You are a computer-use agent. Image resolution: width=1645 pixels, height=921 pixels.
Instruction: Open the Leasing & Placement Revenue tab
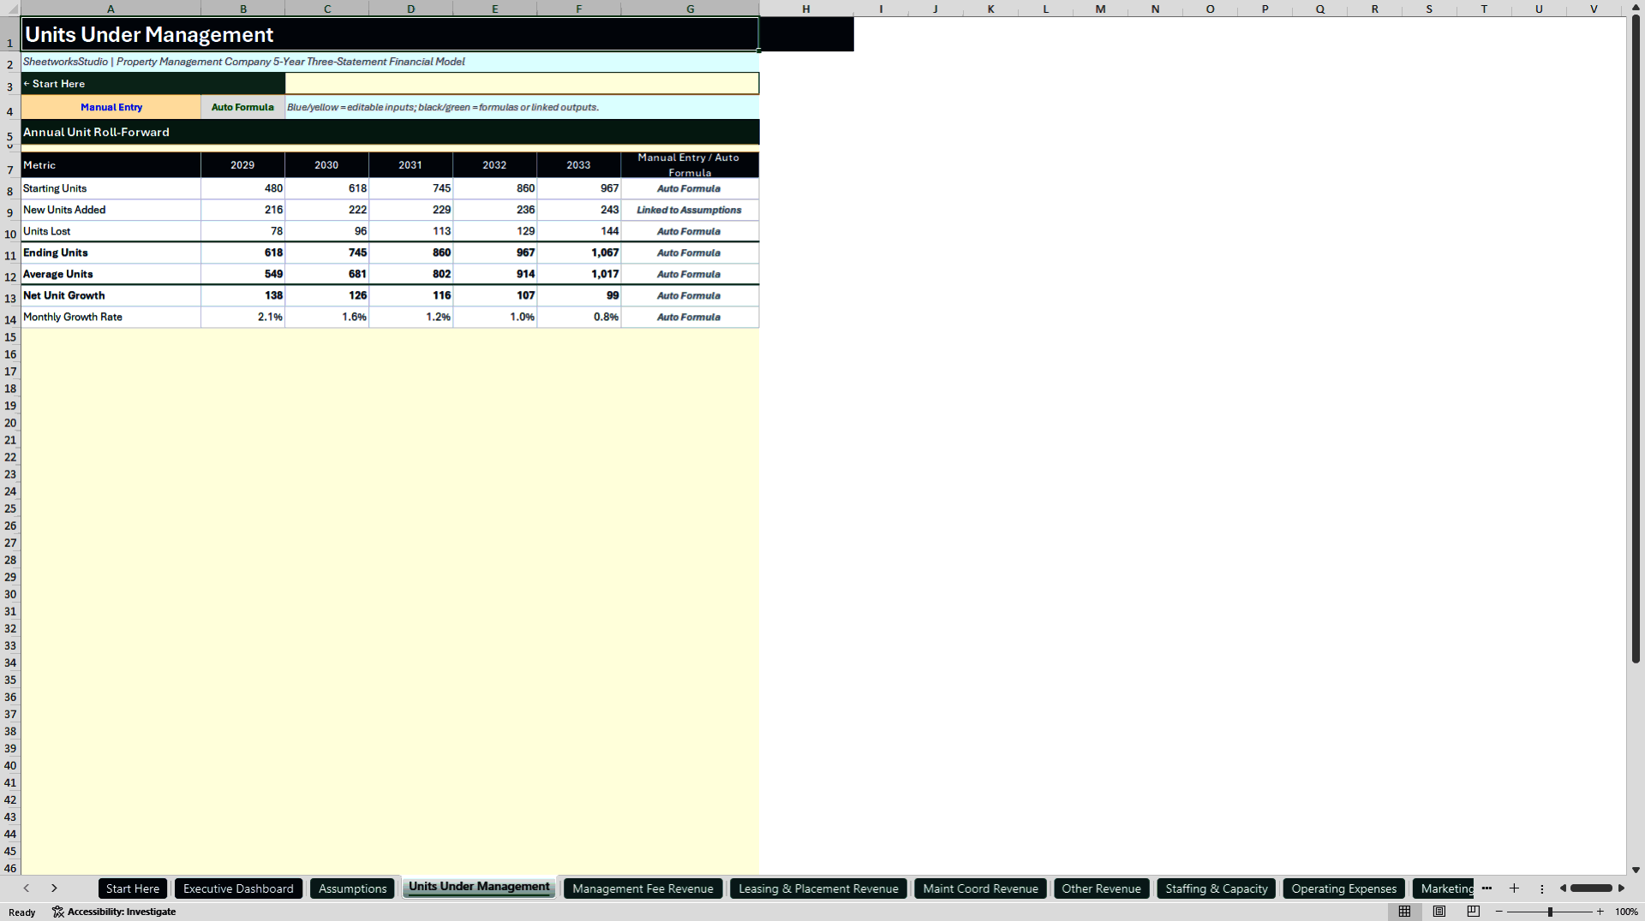pyautogui.click(x=818, y=888)
